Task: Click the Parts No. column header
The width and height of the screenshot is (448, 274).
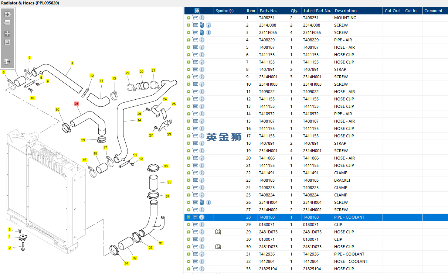Action: pyautogui.click(x=273, y=11)
